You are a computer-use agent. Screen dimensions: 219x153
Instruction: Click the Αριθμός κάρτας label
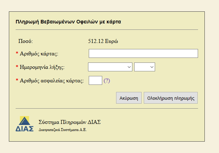click(39, 54)
